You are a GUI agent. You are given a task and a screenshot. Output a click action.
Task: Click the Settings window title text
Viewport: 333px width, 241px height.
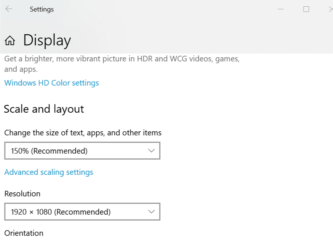42,9
